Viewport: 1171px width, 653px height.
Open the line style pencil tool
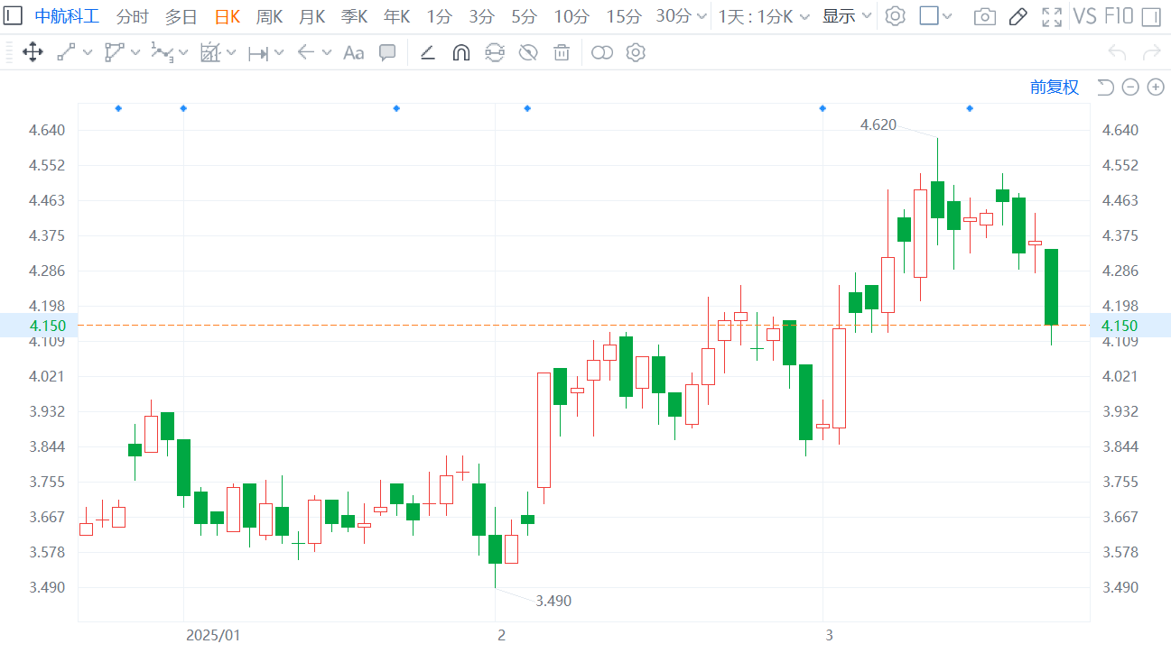(428, 52)
